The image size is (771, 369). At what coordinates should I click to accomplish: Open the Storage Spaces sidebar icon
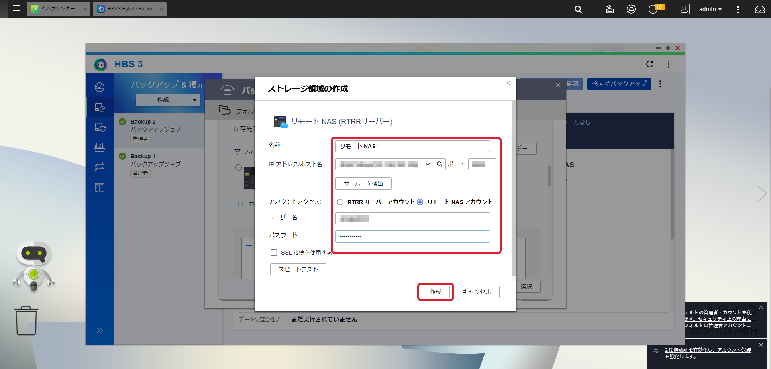(100, 167)
